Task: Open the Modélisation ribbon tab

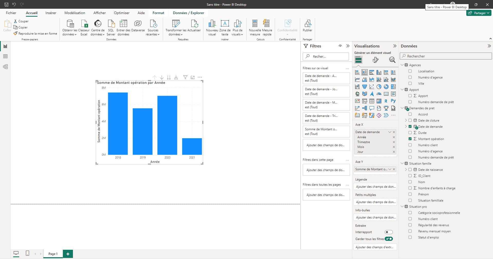Action: pos(75,13)
